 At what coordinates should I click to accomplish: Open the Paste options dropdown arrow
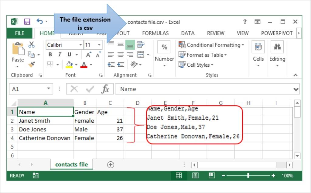pos(17,66)
